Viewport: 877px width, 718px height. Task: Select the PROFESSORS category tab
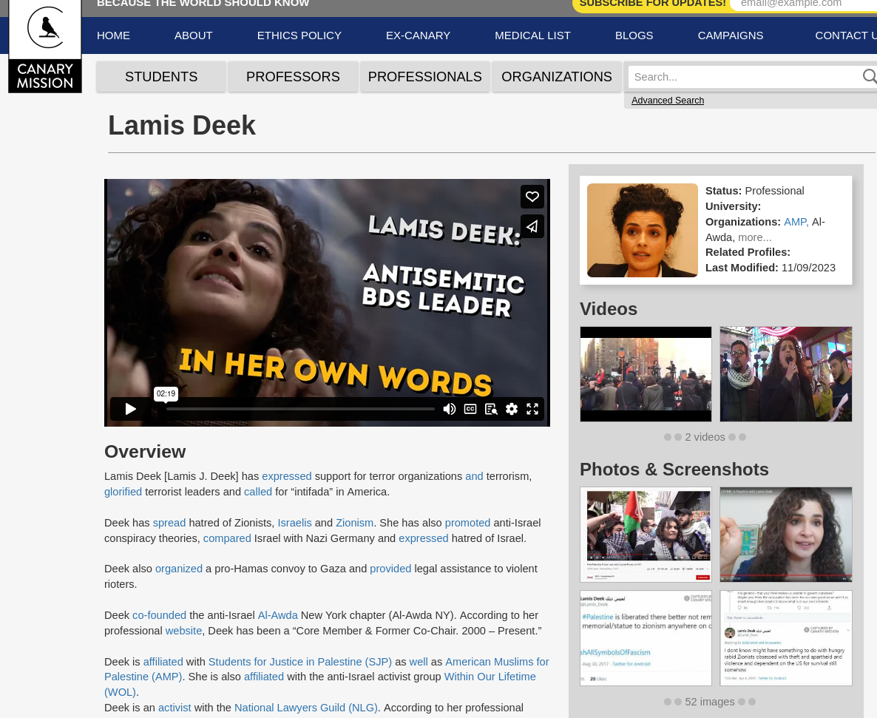[x=293, y=77]
